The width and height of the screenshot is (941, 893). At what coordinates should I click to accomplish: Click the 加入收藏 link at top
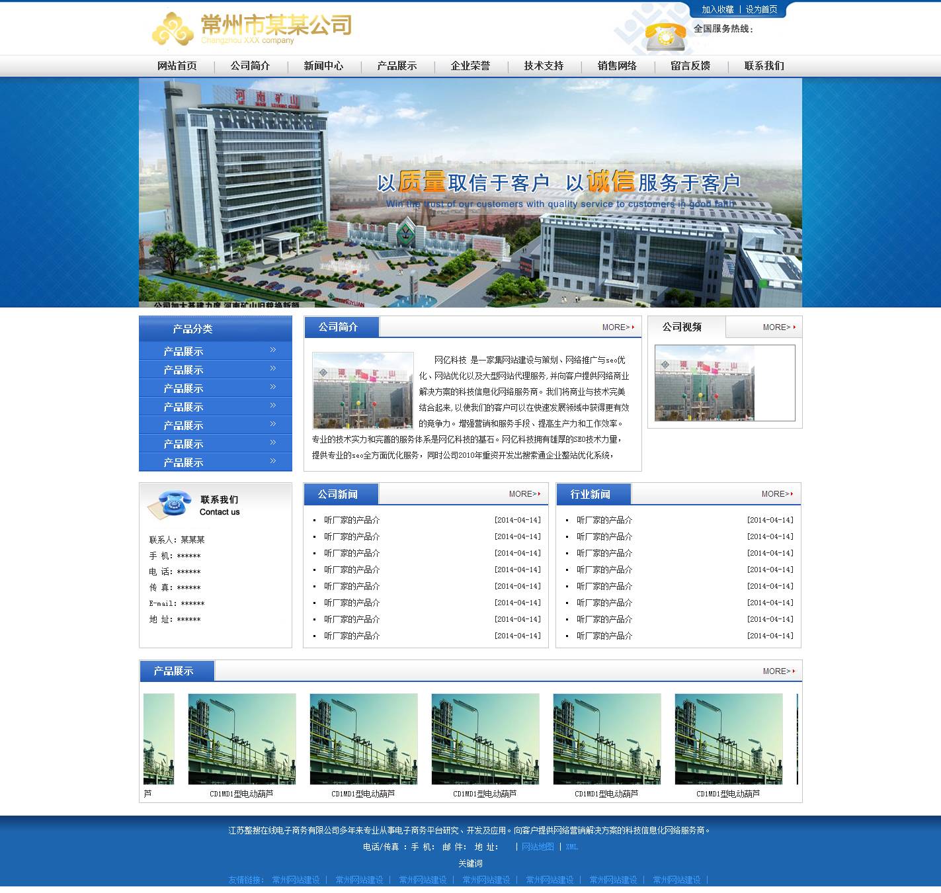point(717,9)
